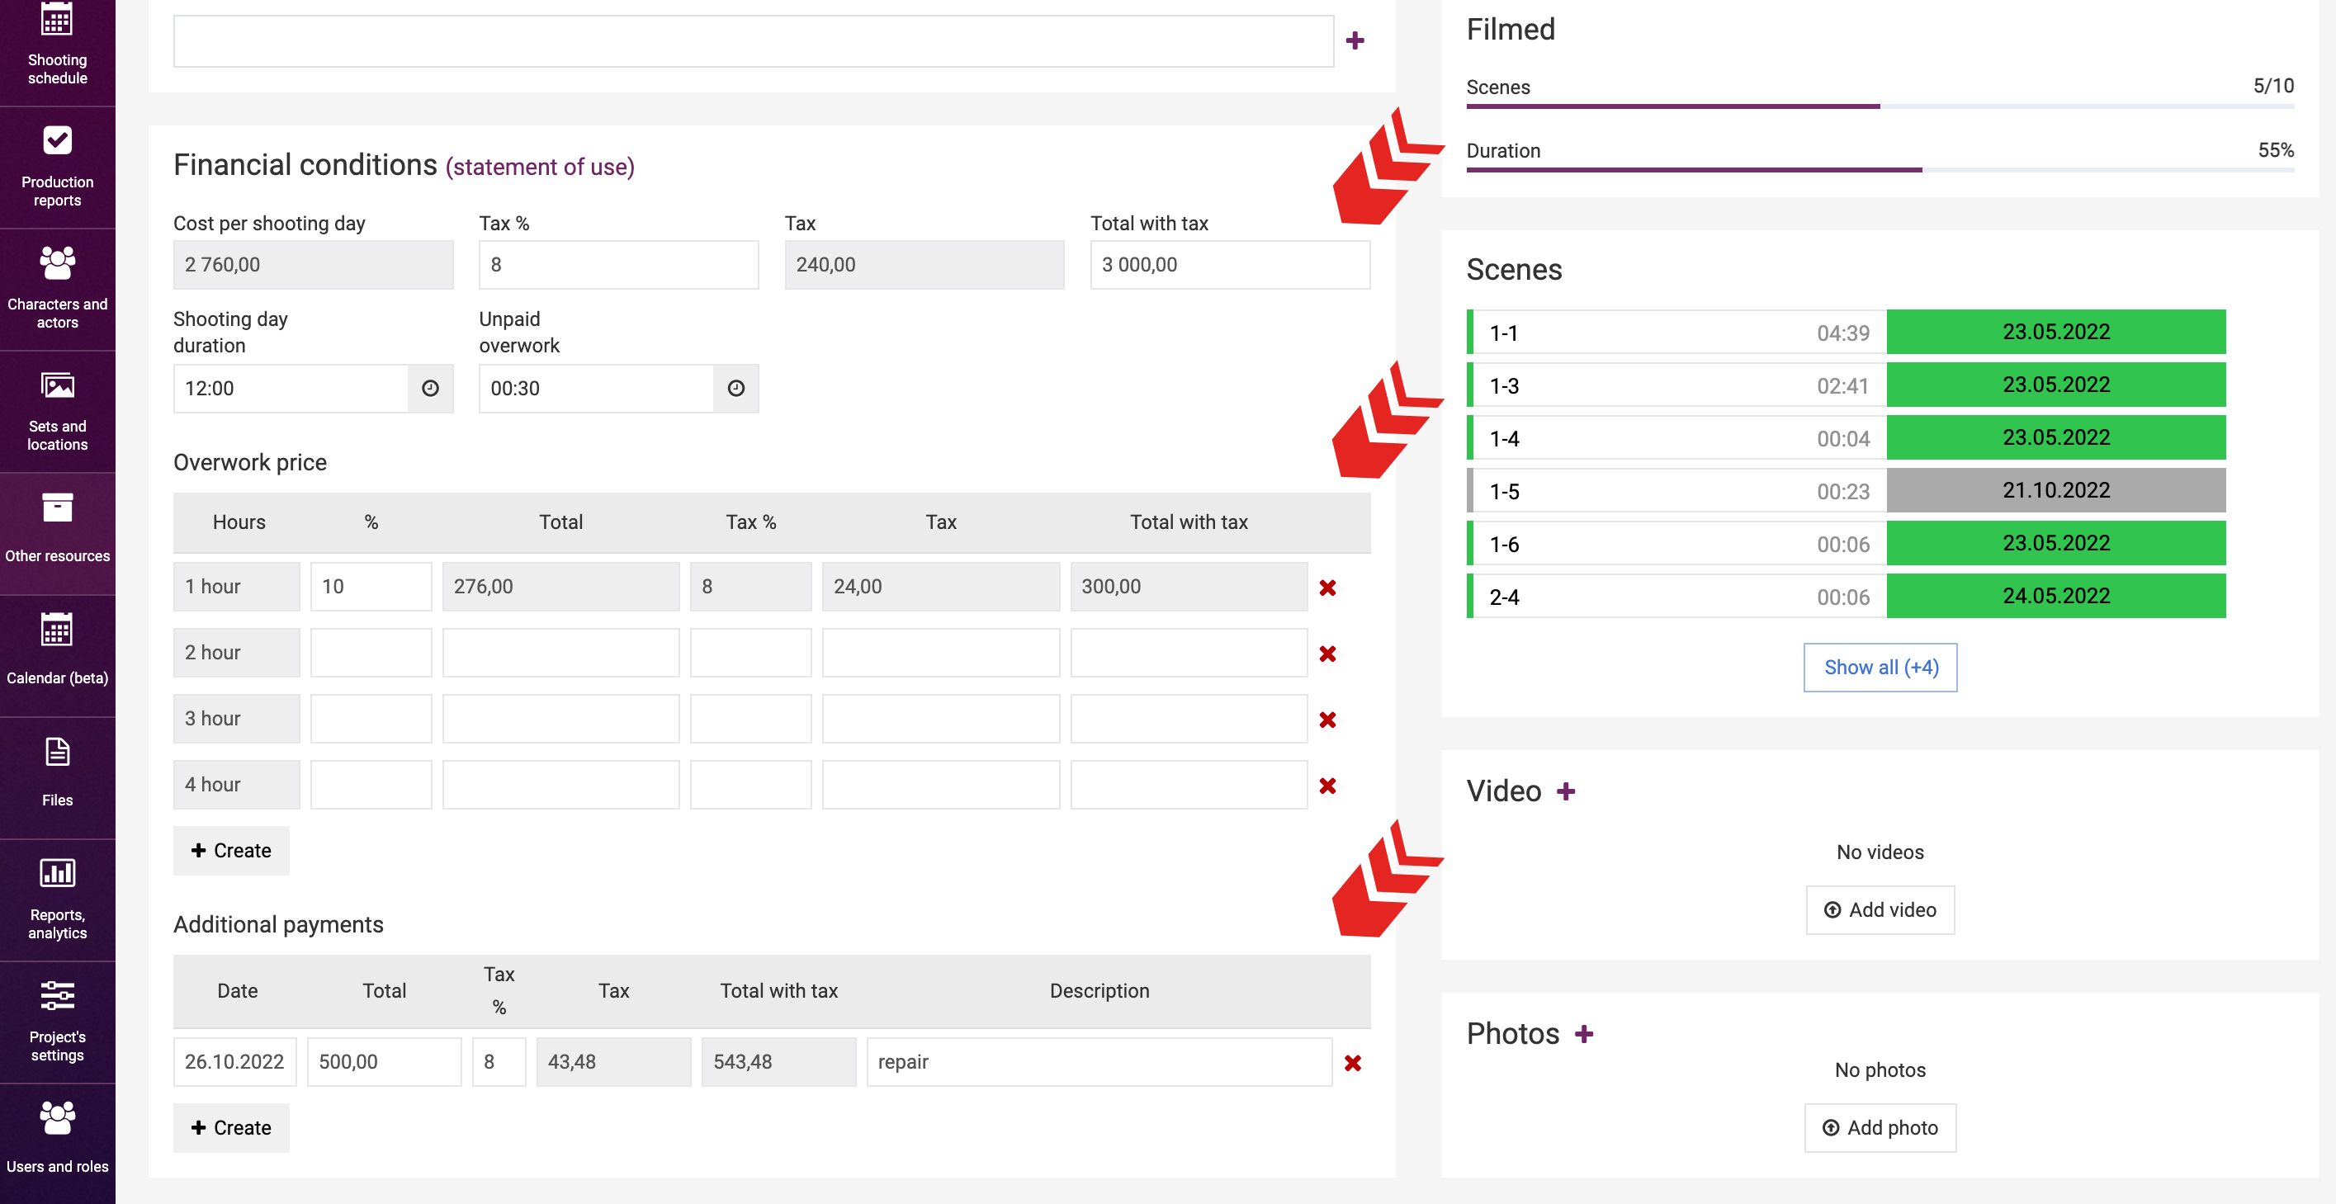The width and height of the screenshot is (2336, 1204).
Task: Click the Duration progress bar
Action: pyautogui.click(x=1880, y=169)
